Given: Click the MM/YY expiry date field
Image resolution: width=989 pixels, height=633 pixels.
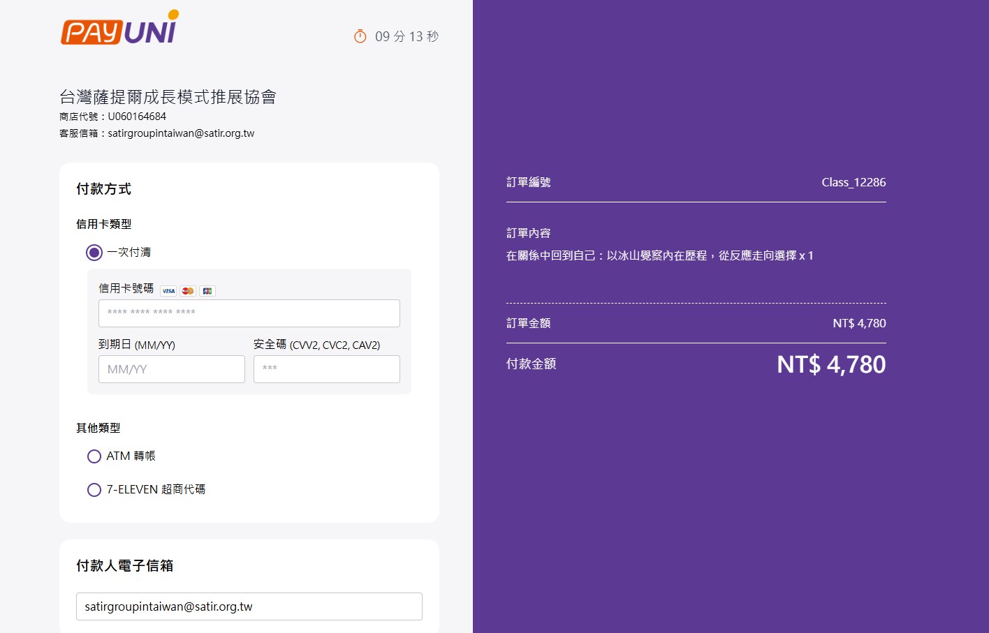Looking at the screenshot, I should [x=171, y=369].
